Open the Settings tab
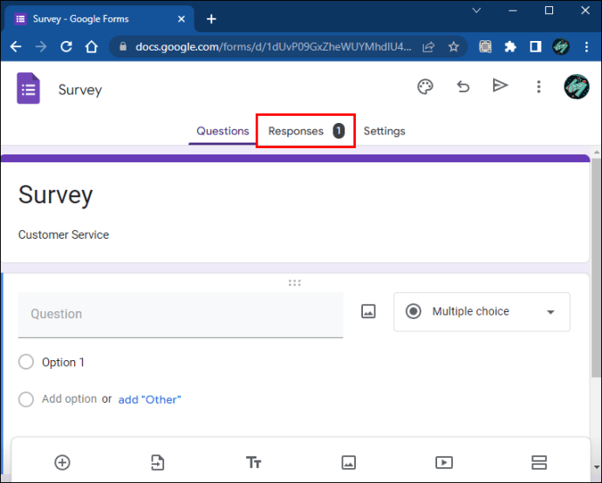This screenshot has width=602, height=483. pyautogui.click(x=384, y=131)
